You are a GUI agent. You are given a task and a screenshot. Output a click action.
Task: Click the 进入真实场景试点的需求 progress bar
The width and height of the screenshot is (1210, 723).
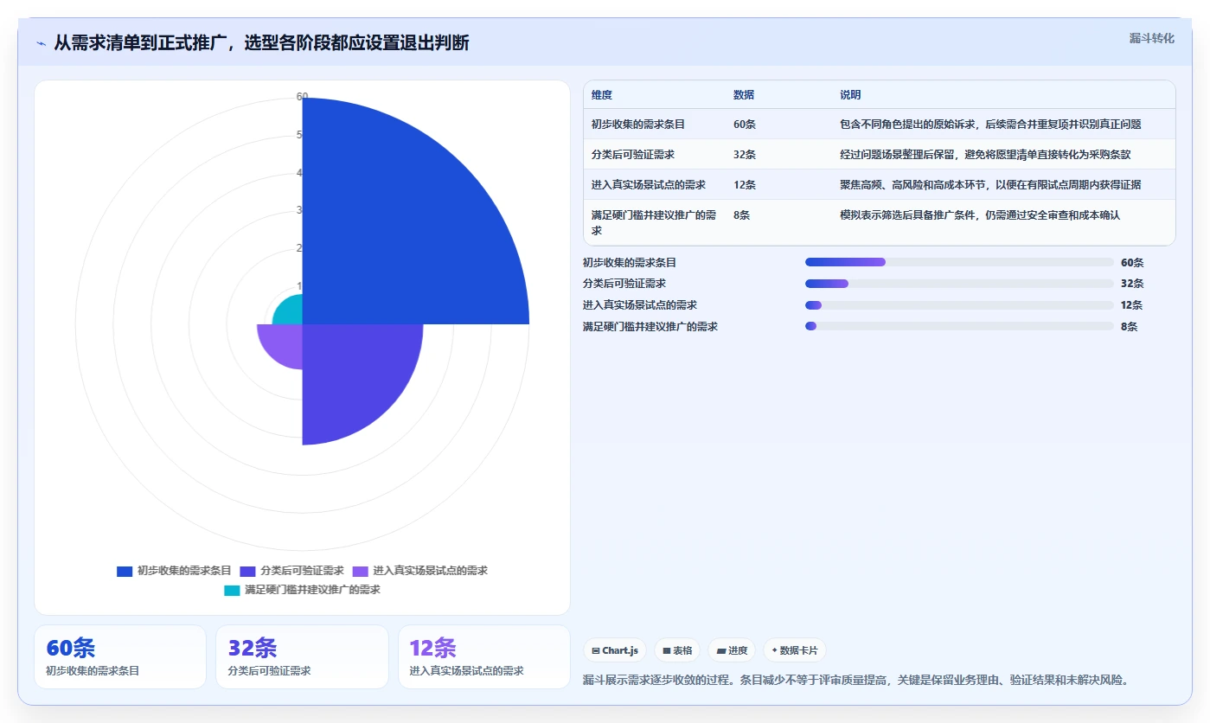tap(959, 305)
